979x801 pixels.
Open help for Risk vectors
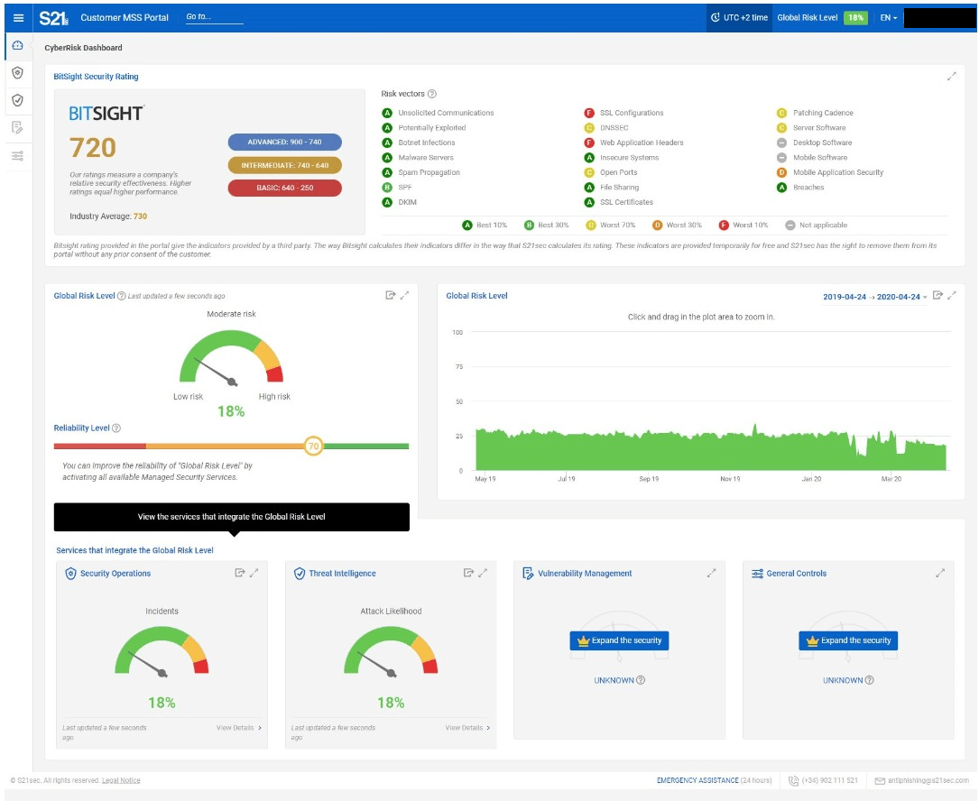tap(432, 94)
